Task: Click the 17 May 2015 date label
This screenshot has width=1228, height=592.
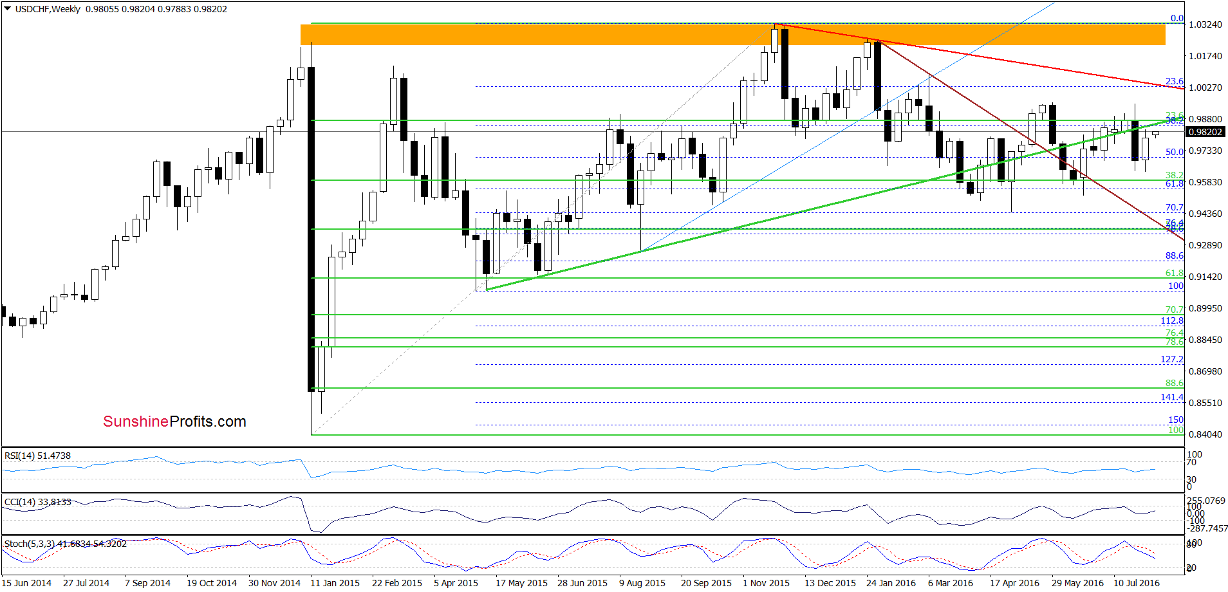Action: pyautogui.click(x=521, y=583)
